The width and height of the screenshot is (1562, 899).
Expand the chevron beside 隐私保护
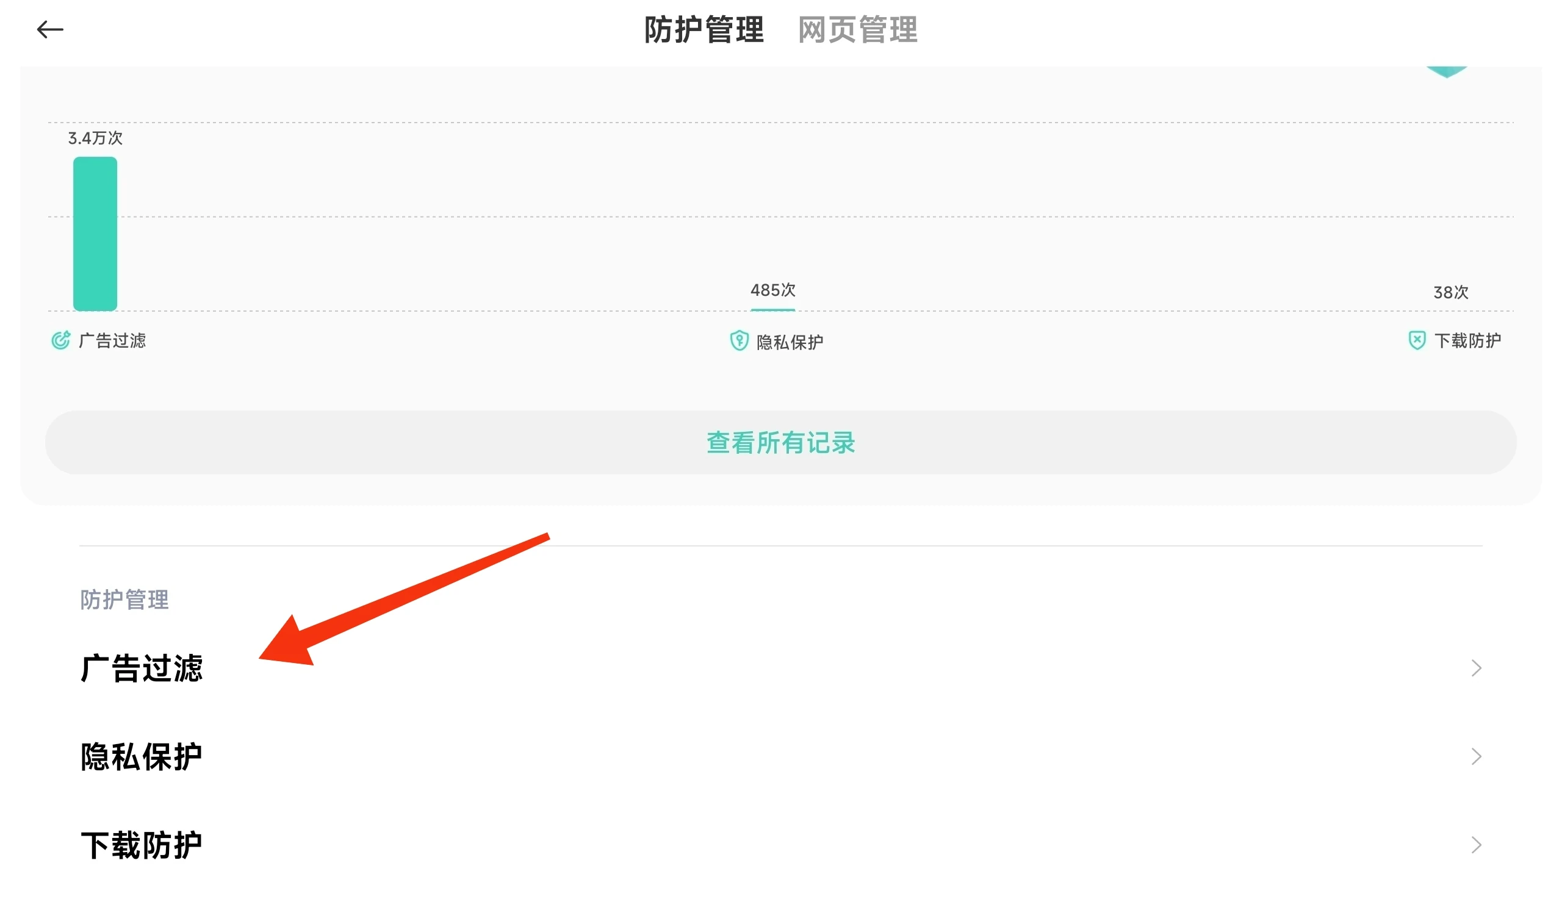pos(1475,756)
